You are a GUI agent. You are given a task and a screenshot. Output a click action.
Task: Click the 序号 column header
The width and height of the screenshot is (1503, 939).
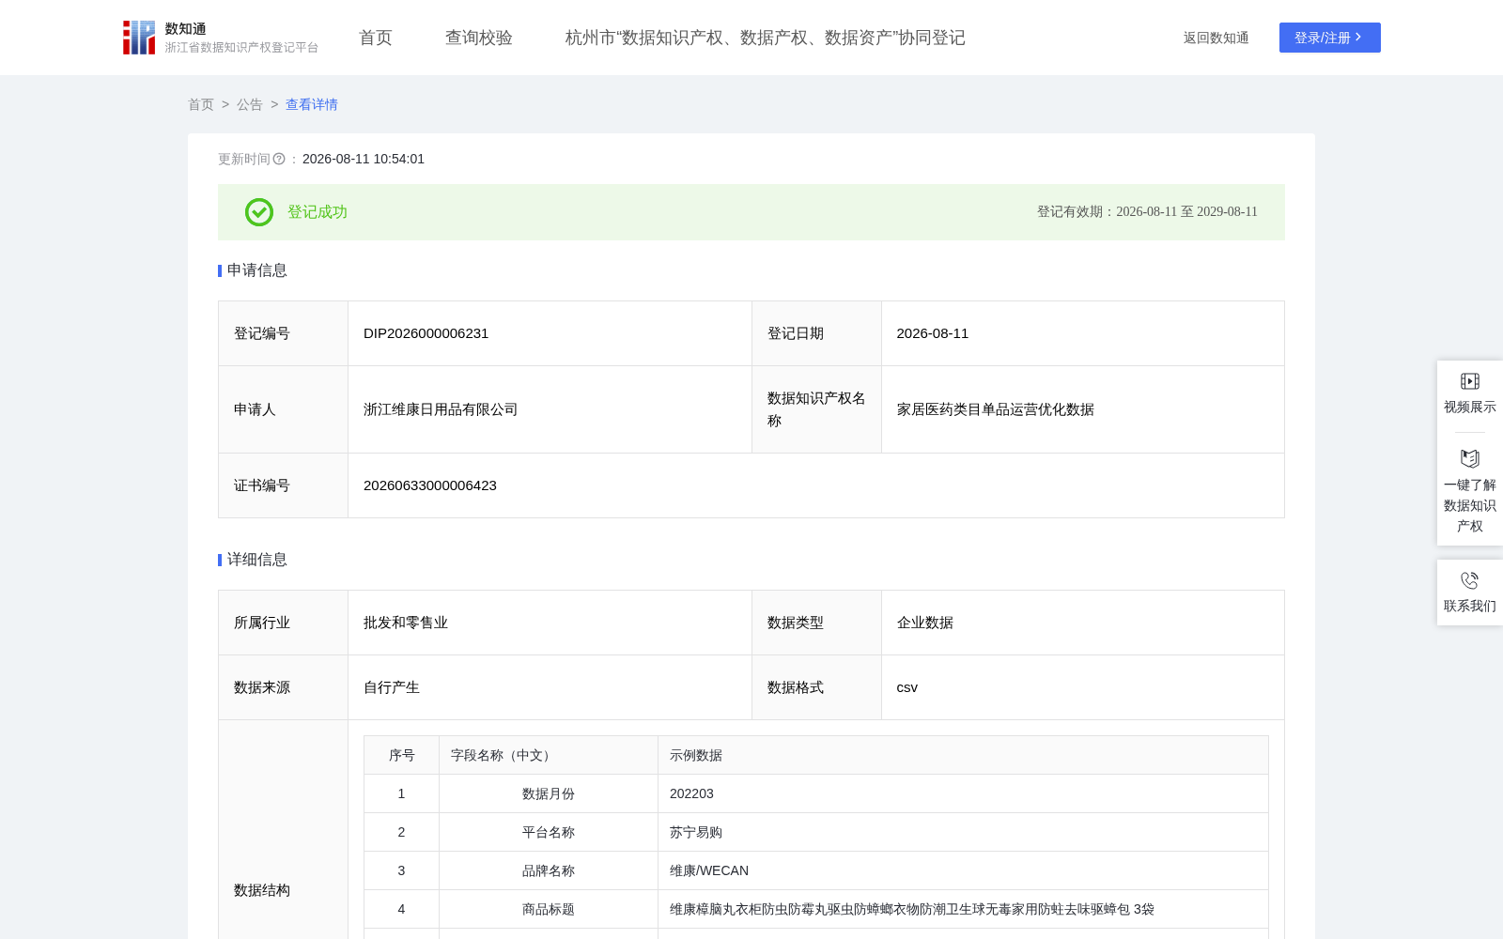pos(402,756)
